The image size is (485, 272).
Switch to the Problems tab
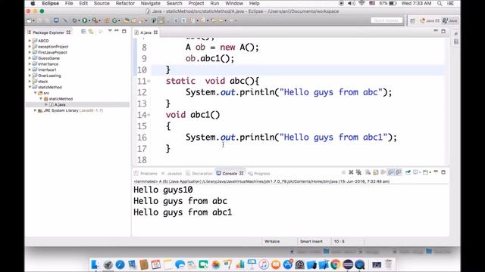tap(145, 173)
